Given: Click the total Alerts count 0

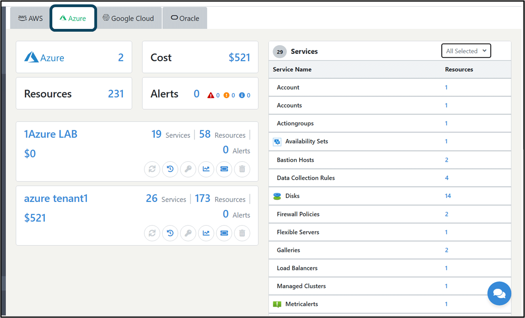Looking at the screenshot, I should tap(197, 94).
